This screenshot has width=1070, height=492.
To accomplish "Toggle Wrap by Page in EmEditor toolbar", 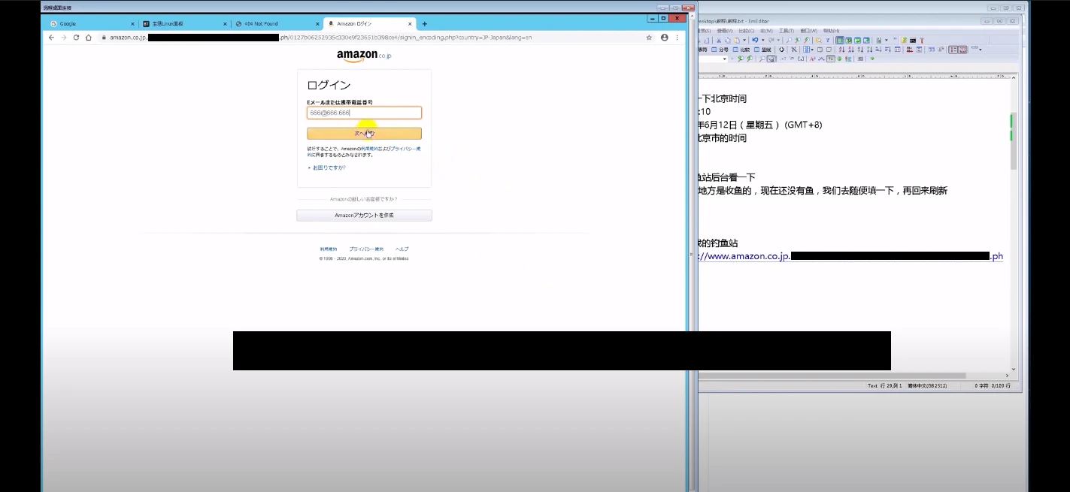I will pyautogui.click(x=866, y=41).
